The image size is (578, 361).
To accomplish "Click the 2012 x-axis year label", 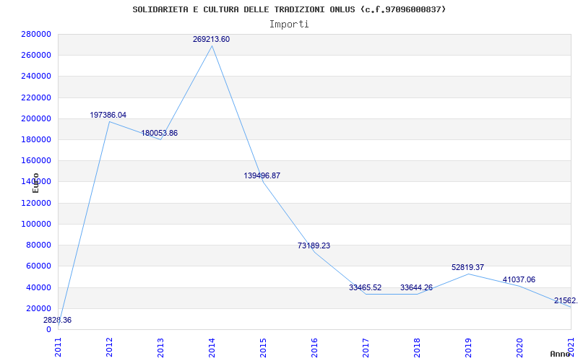I will pos(110,348).
